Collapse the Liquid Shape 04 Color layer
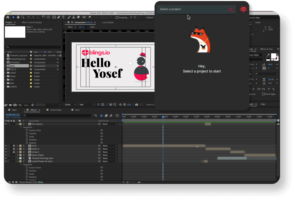Viewport: 295px width, 200px height. [18, 161]
